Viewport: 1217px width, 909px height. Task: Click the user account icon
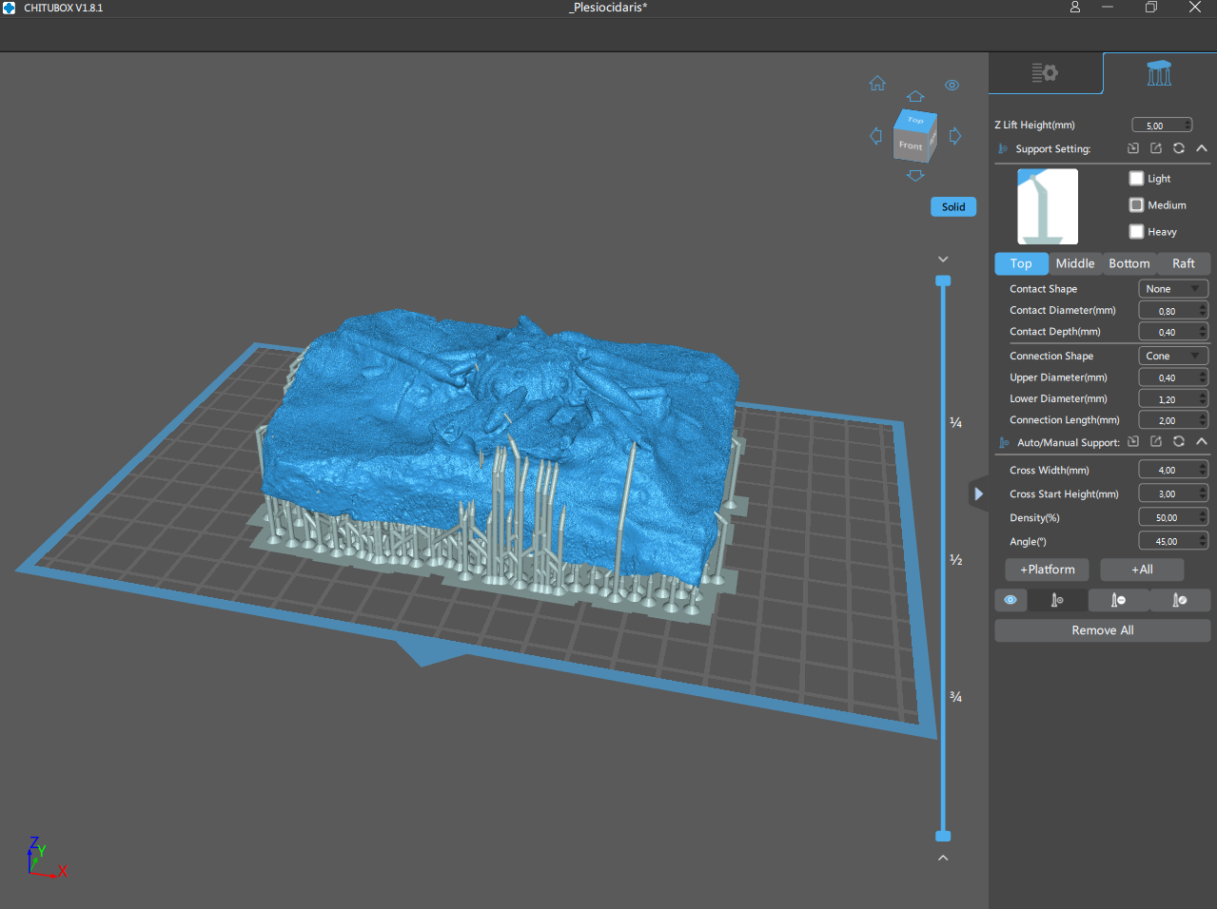click(1075, 8)
